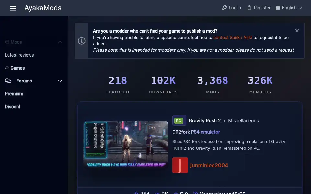This screenshot has height=194, width=311.
Task: Open the Games sidebar entry
Action: tap(17, 68)
